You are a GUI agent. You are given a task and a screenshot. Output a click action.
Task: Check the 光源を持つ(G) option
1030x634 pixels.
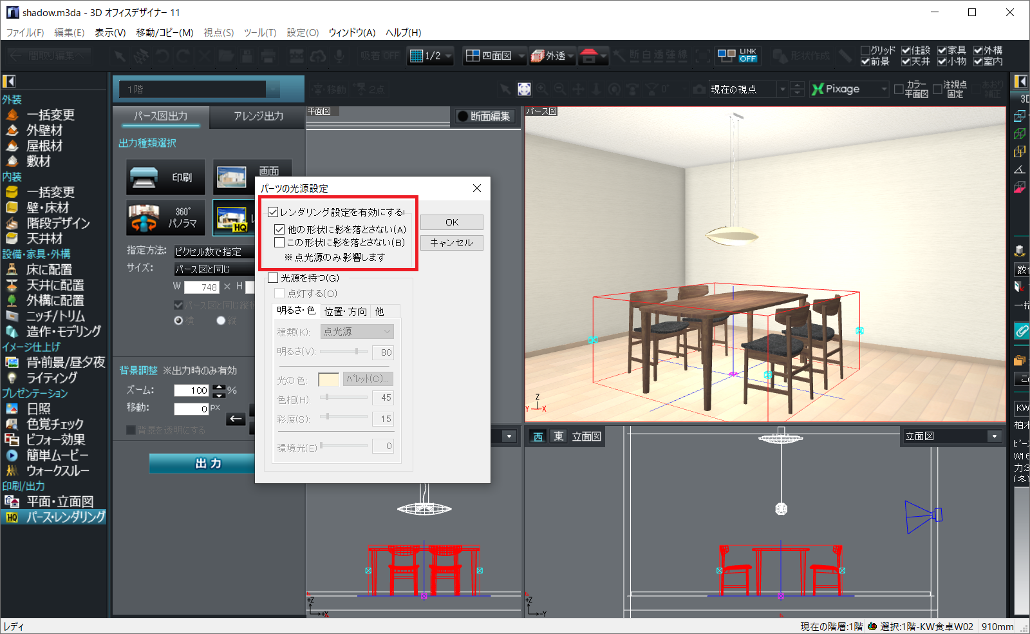pos(274,278)
